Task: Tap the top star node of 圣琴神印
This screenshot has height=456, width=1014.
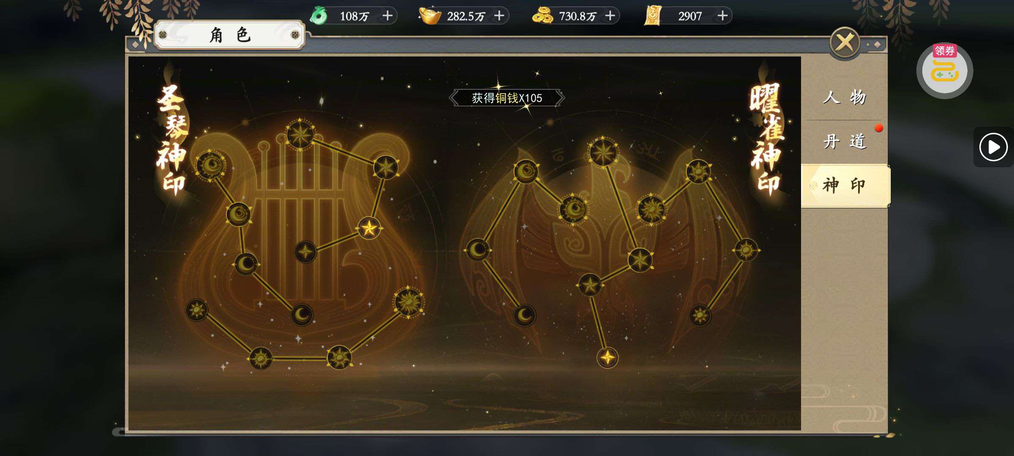Action: pyautogui.click(x=300, y=135)
